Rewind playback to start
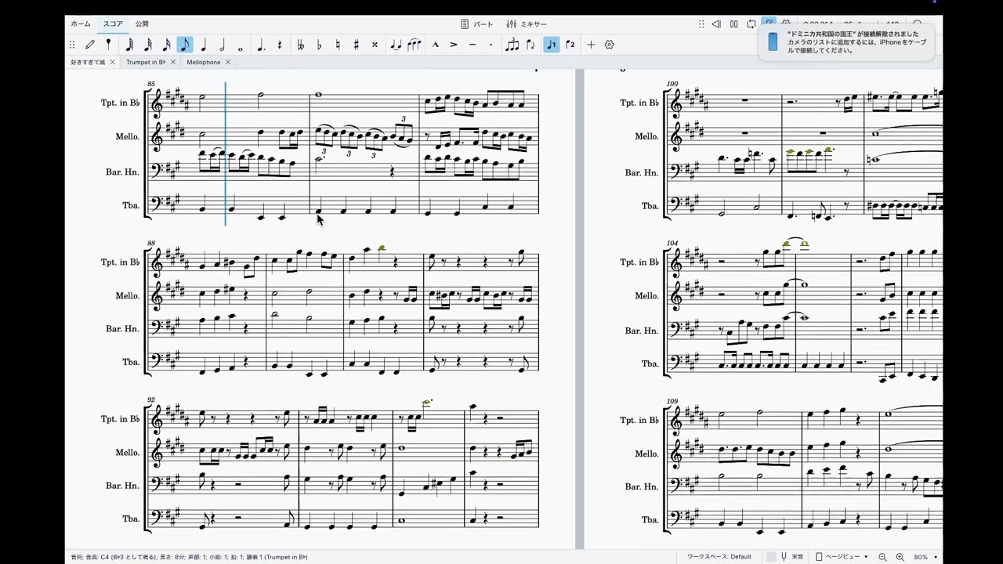 (x=716, y=24)
